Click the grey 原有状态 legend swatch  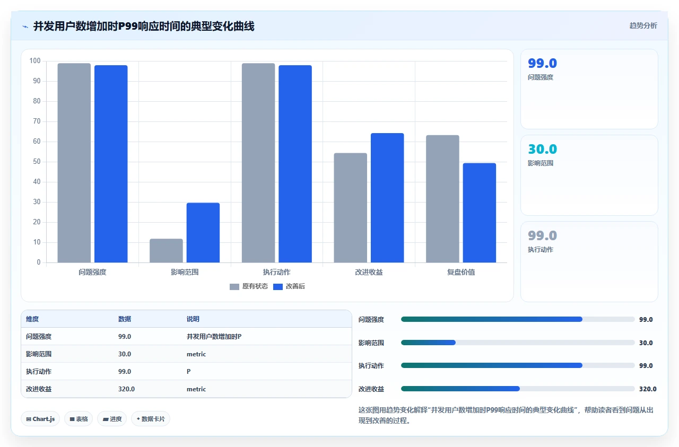coord(234,286)
